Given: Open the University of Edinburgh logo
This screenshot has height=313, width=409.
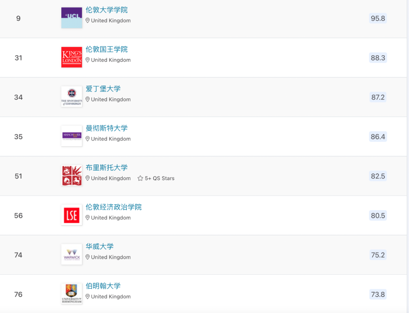Looking at the screenshot, I should 72,97.
